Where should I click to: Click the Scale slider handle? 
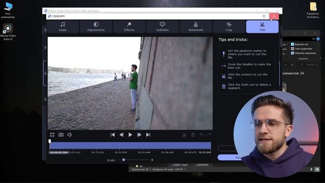[x=124, y=160]
